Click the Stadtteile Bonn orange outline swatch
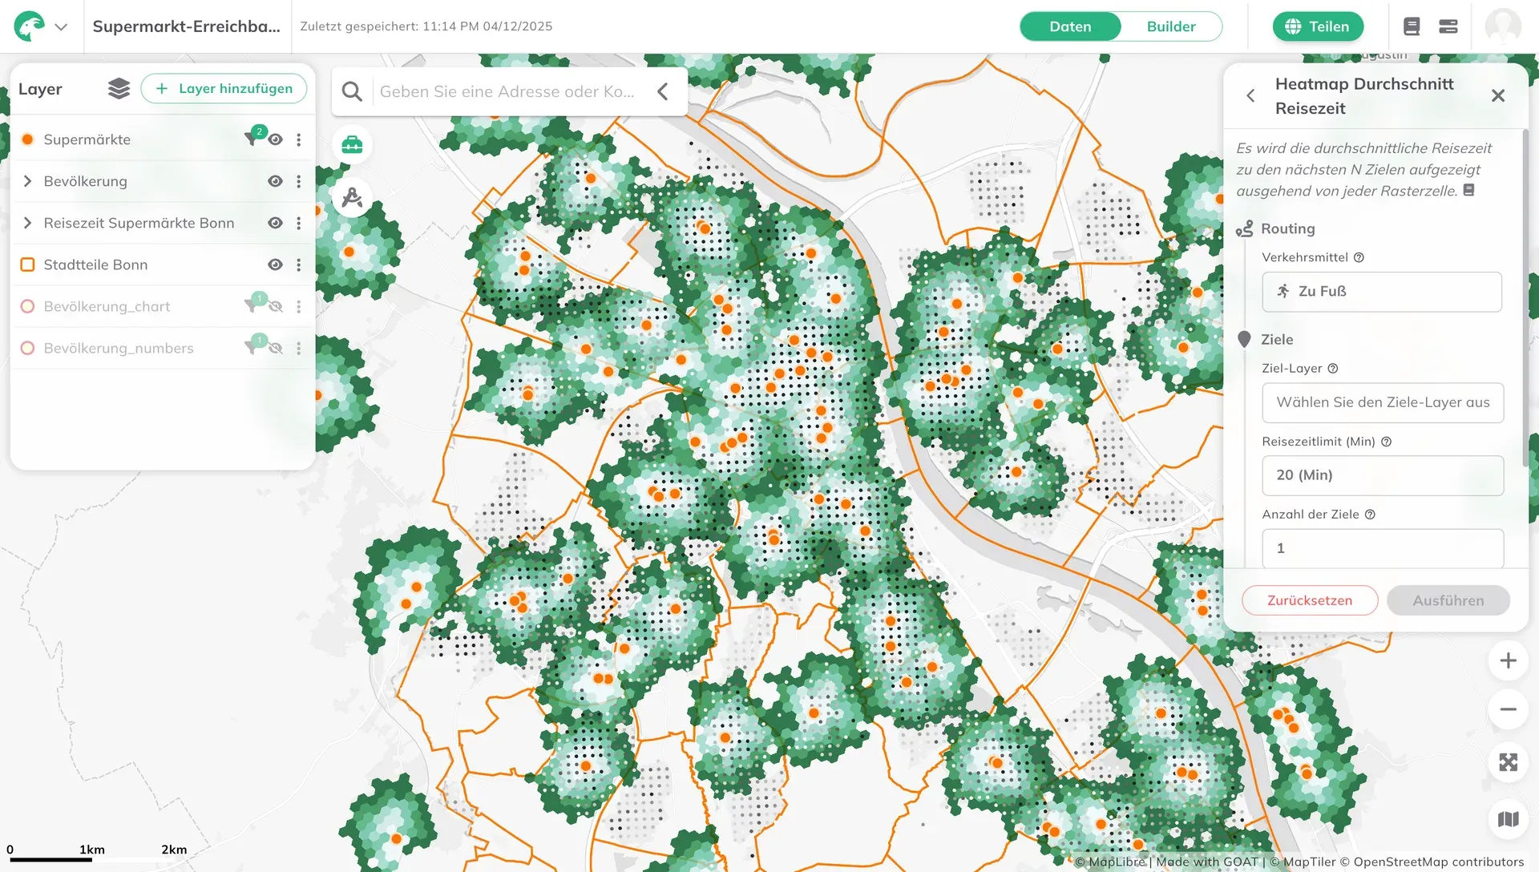 coord(27,264)
